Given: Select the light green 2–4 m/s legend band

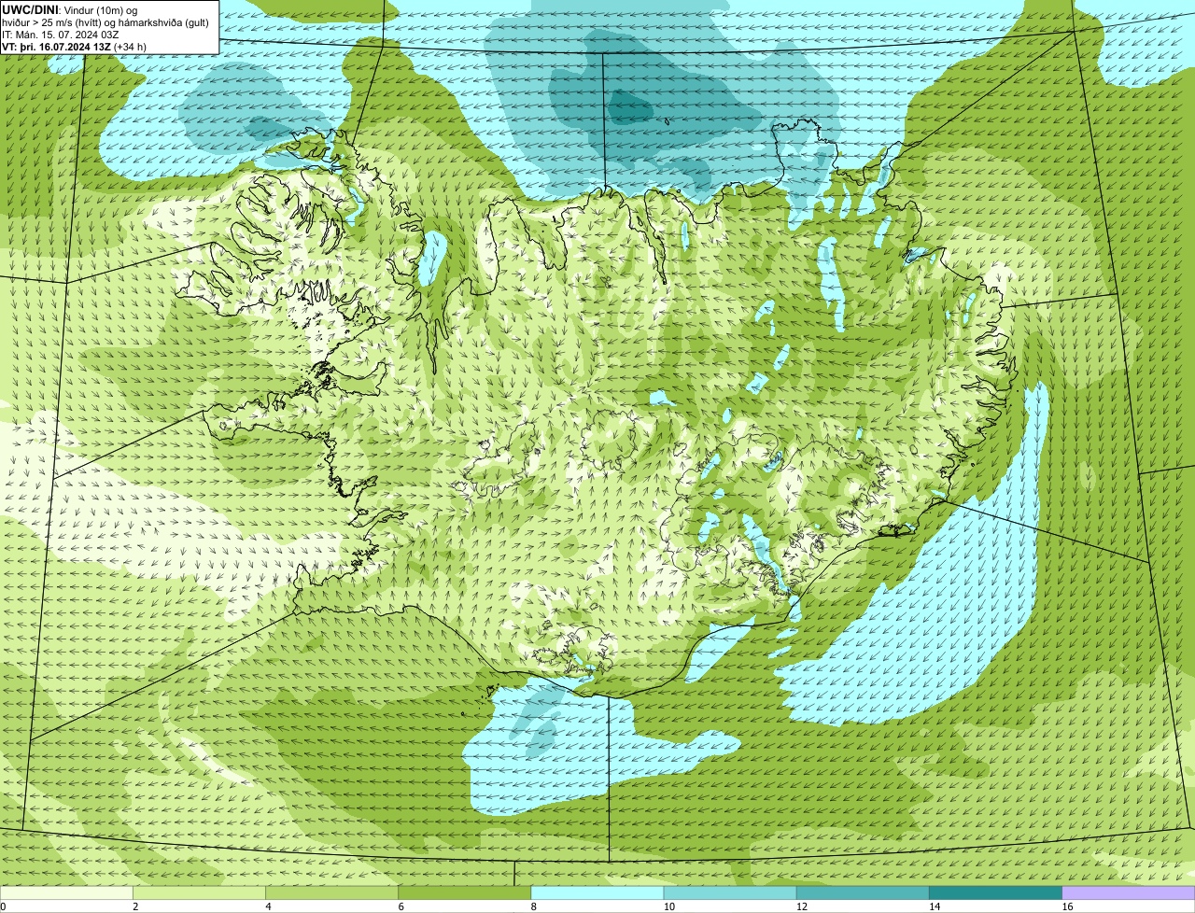Looking at the screenshot, I should pos(199,893).
